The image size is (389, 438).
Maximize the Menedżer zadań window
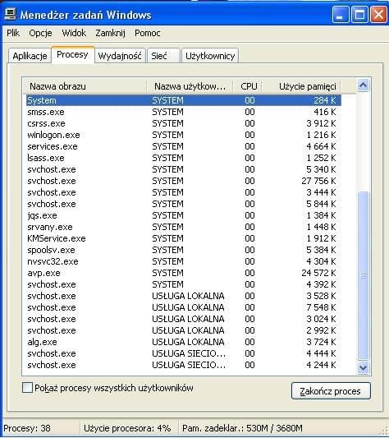tap(359, 14)
